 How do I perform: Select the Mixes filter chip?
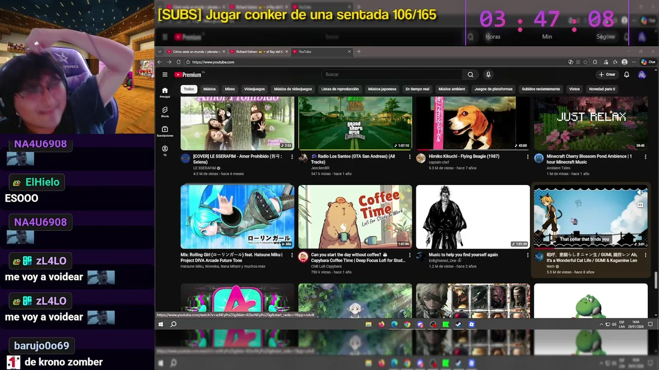click(x=230, y=89)
